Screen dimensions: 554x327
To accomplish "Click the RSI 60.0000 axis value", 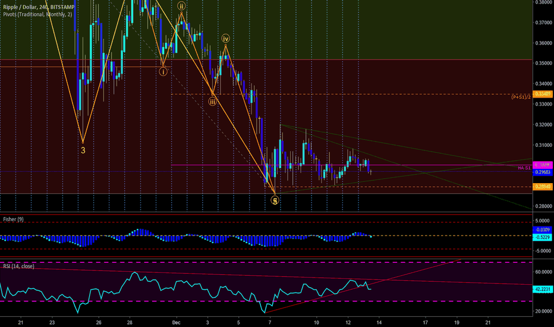I will (543, 272).
